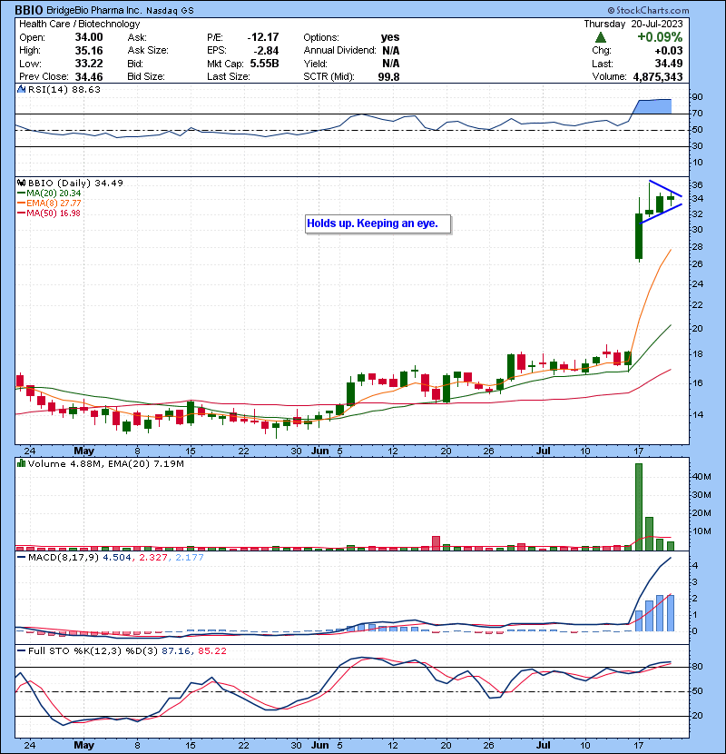Image resolution: width=726 pixels, height=754 pixels.
Task: Click the Low value 33.22
Action: click(x=89, y=64)
